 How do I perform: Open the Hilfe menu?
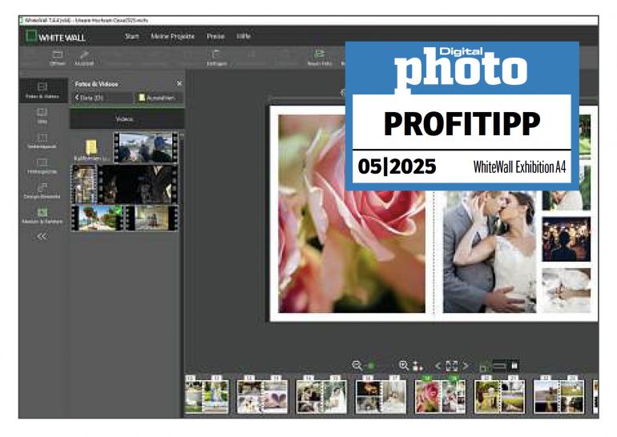coord(244,36)
